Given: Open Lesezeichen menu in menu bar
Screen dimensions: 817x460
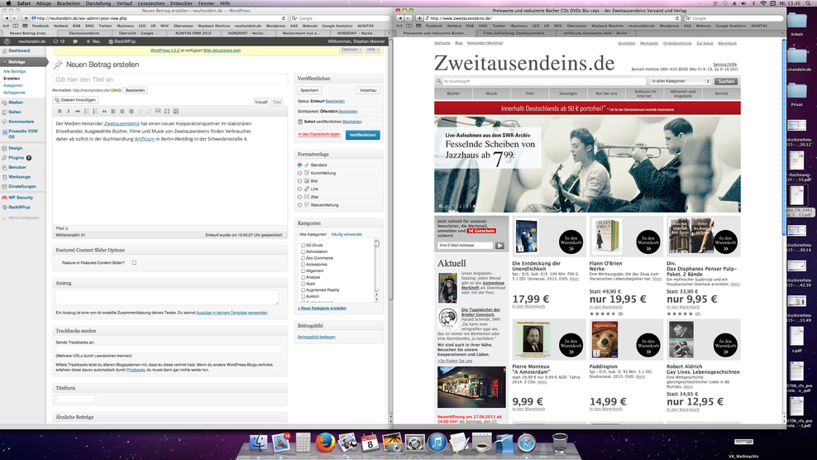Looking at the screenshot, I should (151, 3).
